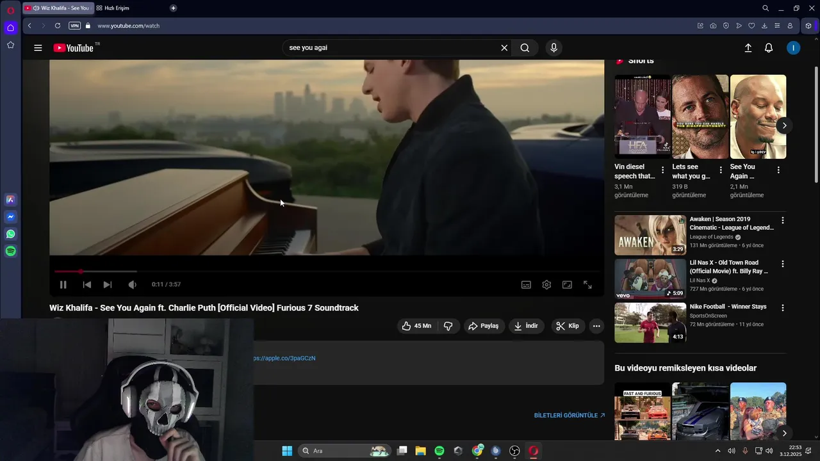The width and height of the screenshot is (820, 461).
Task: Open the Vin diesel speech Short thumbnail
Action: [x=643, y=117]
